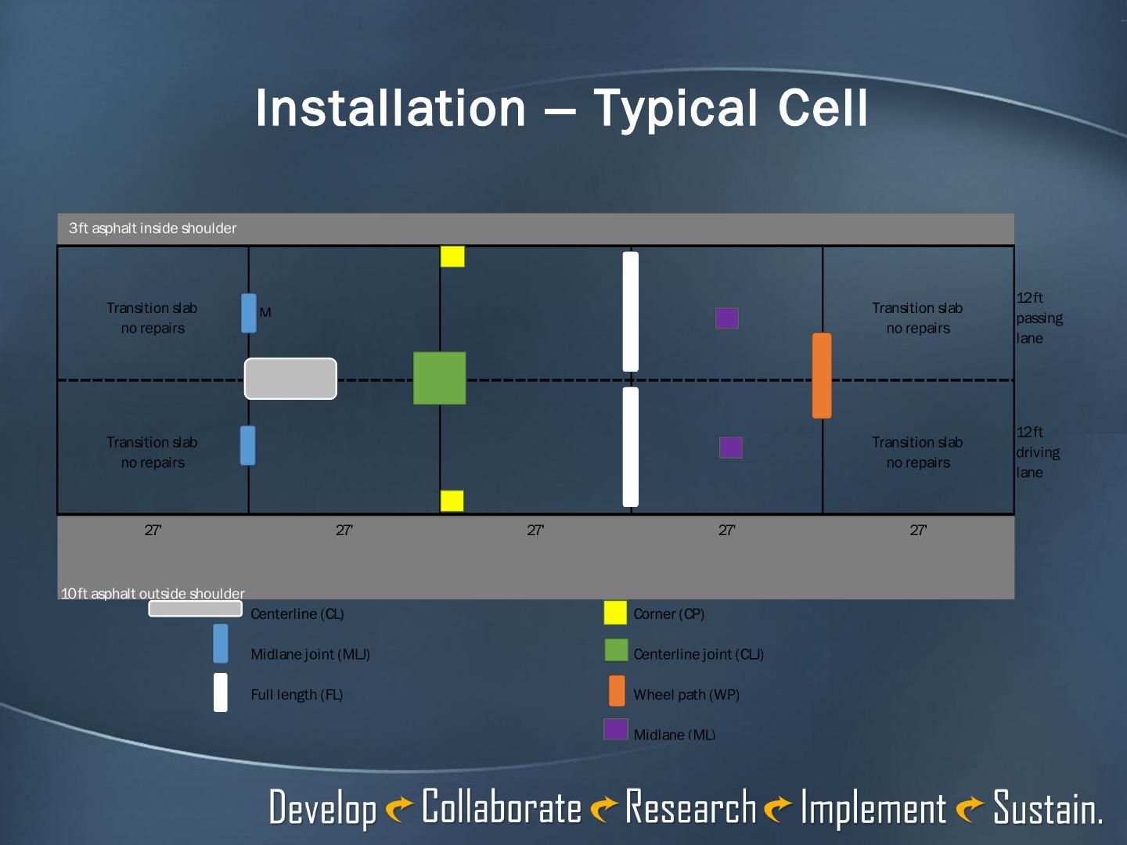The image size is (1127, 845).
Task: Click the yellow corner square in the passing lane
Action: 452,257
